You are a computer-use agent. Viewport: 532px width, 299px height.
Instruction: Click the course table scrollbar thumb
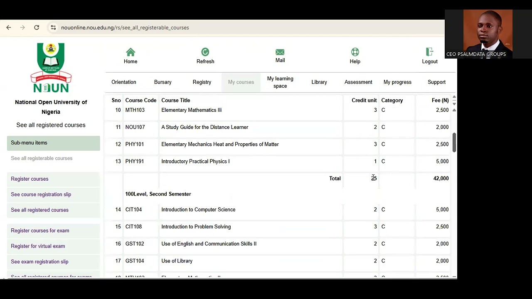tap(454, 143)
